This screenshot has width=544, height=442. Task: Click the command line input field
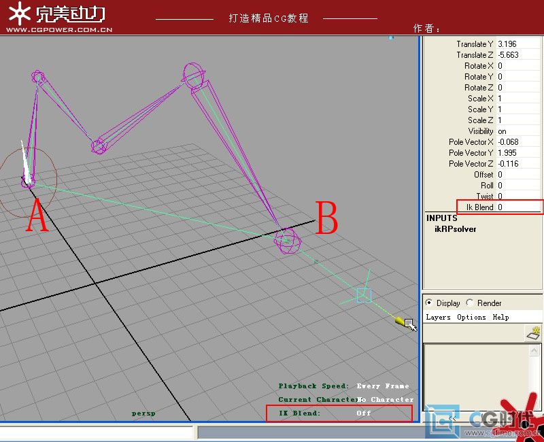(x=97, y=433)
